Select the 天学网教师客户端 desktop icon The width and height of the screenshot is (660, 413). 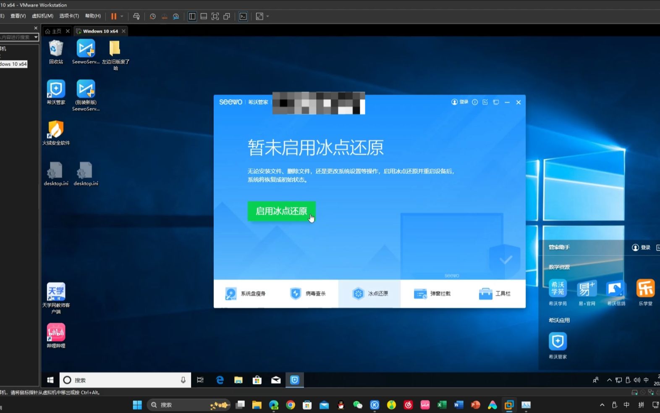click(56, 298)
